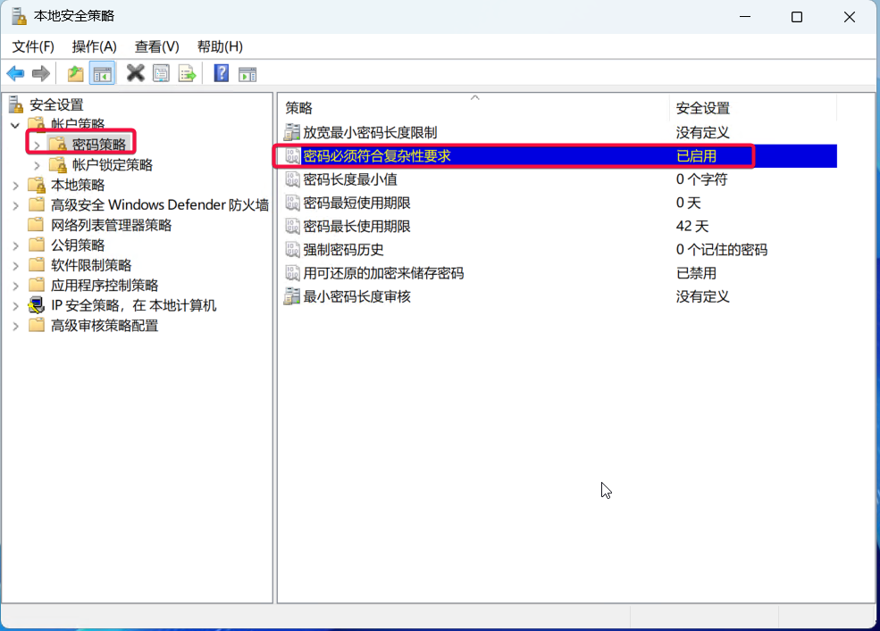Image resolution: width=880 pixels, height=631 pixels.
Task: Click the Back arrow toolbar icon
Action: [x=15, y=73]
